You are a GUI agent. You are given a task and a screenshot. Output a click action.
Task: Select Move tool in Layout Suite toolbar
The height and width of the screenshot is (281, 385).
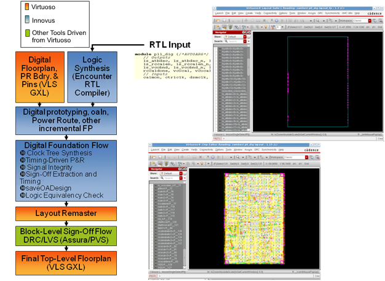(246, 21)
